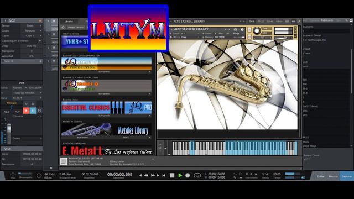Toggle the Explorar browser panel

(x=347, y=176)
